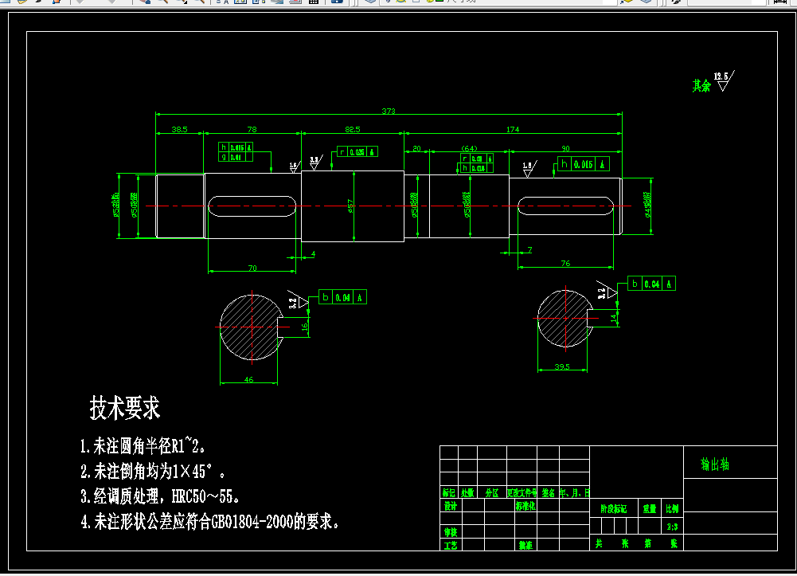Viewport: 797px width, 576px height.
Task: Select right section's b 0.04 A frame
Action: point(651,284)
